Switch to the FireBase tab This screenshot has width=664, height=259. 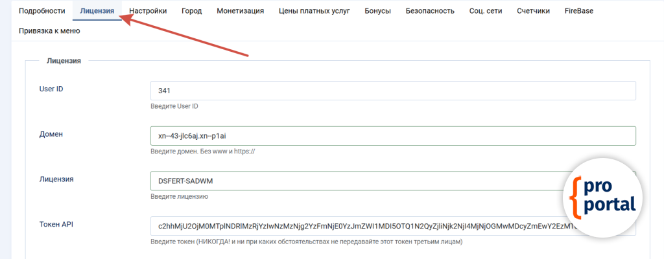[x=579, y=11]
